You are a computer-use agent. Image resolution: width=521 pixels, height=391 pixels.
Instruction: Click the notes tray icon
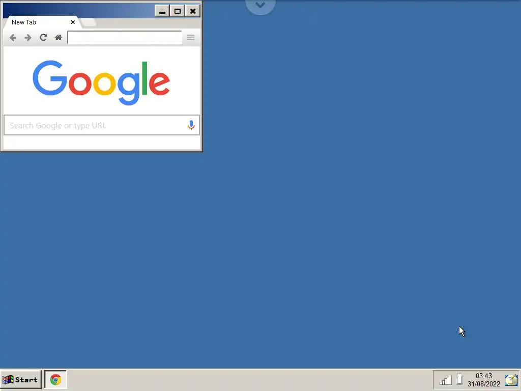(x=511, y=380)
